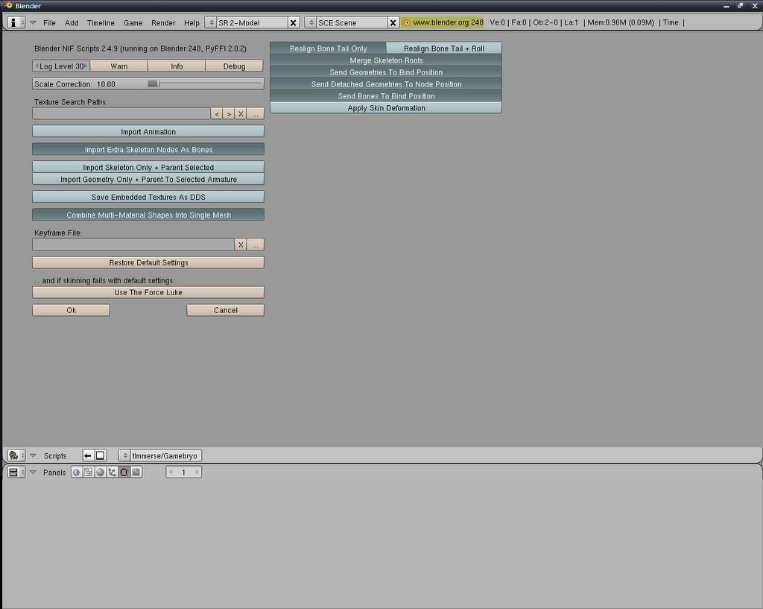
Task: Open the SR:2-Model screen selector dropdown
Action: click(211, 23)
